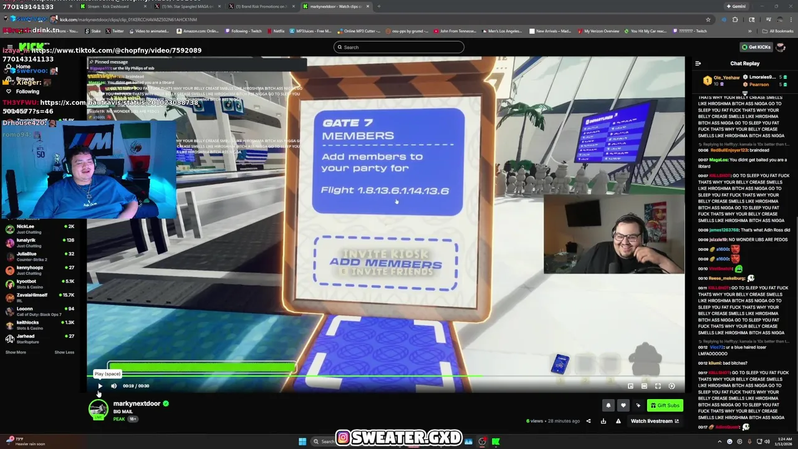Image resolution: width=798 pixels, height=449 pixels.
Task: Open kyootbot channel in sidebar
Action: tap(40, 284)
